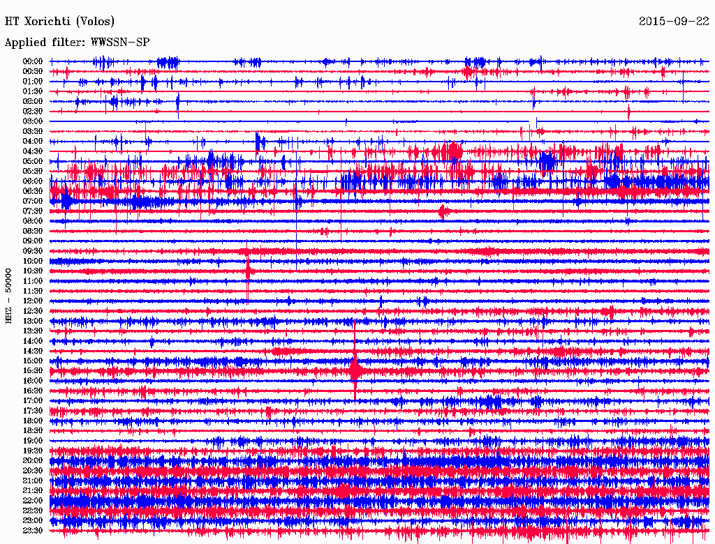Viewport: 715px width, 544px height.
Task: Click the 19:00 time label
Action: click(x=33, y=441)
